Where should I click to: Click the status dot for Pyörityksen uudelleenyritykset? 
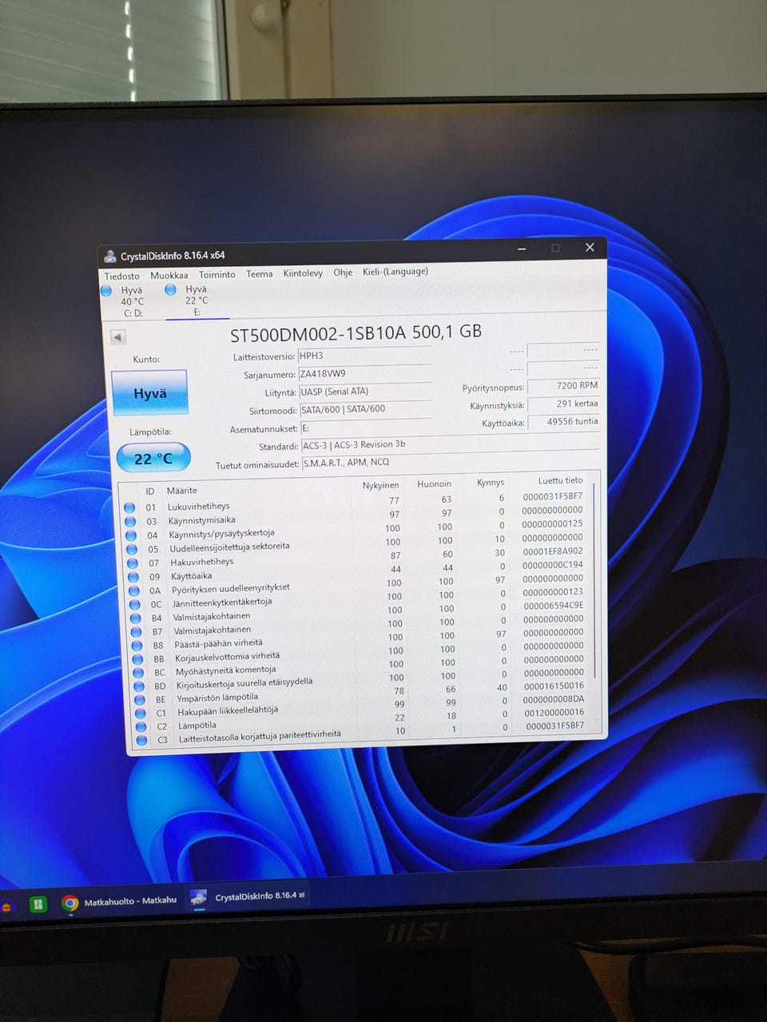click(x=134, y=591)
